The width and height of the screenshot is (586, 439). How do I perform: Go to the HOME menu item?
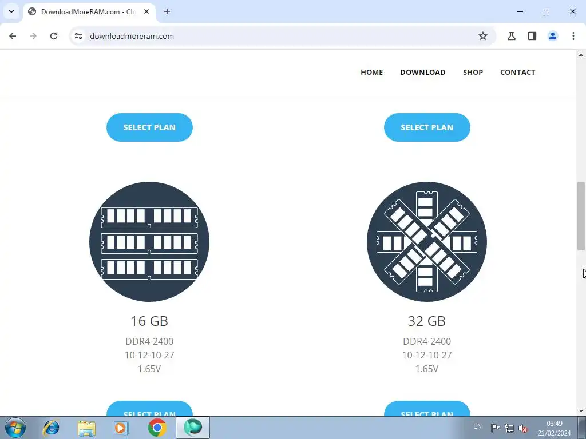click(x=371, y=73)
